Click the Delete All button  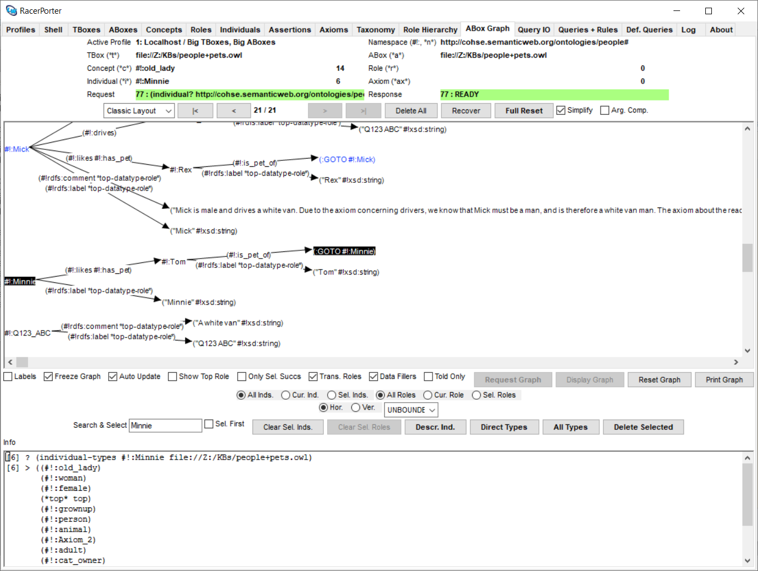[x=411, y=111]
